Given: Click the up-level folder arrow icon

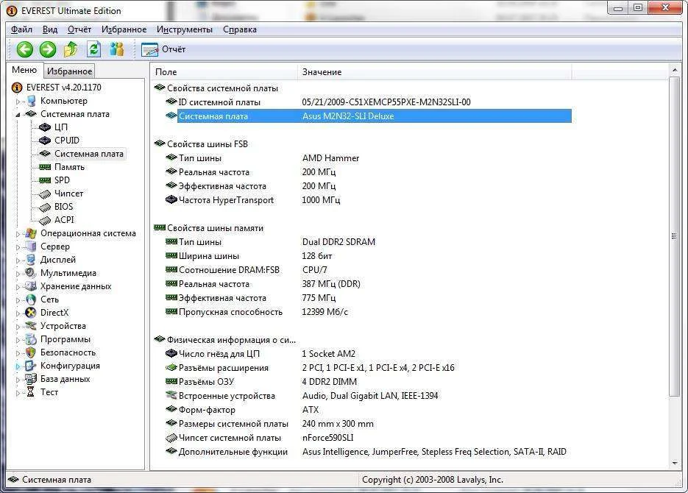Looking at the screenshot, I should pos(71,49).
